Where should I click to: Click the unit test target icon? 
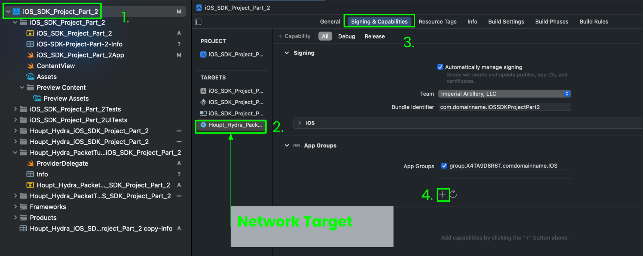[203, 102]
